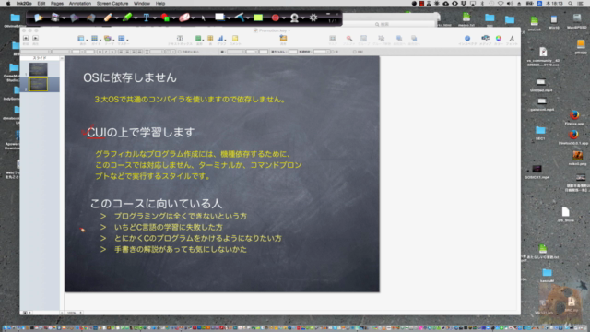This screenshot has height=332, width=590.
Task: Open Spotlight search in menu bar
Action: click(x=571, y=4)
